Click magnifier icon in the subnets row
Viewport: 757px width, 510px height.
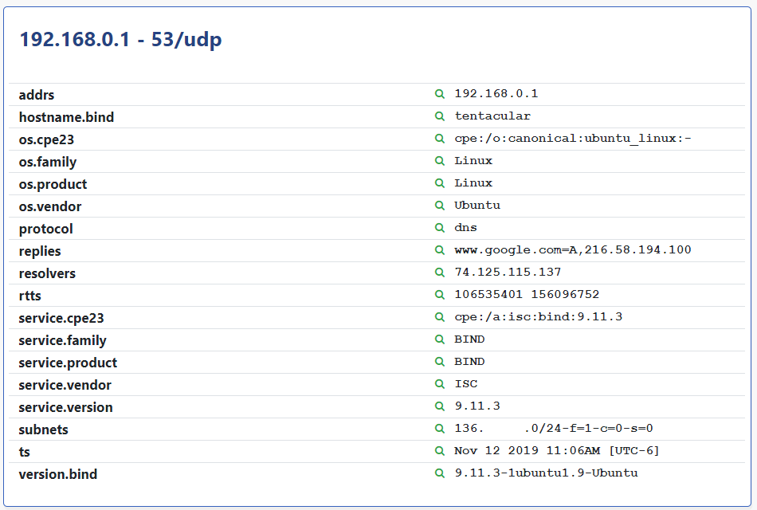[x=439, y=429]
